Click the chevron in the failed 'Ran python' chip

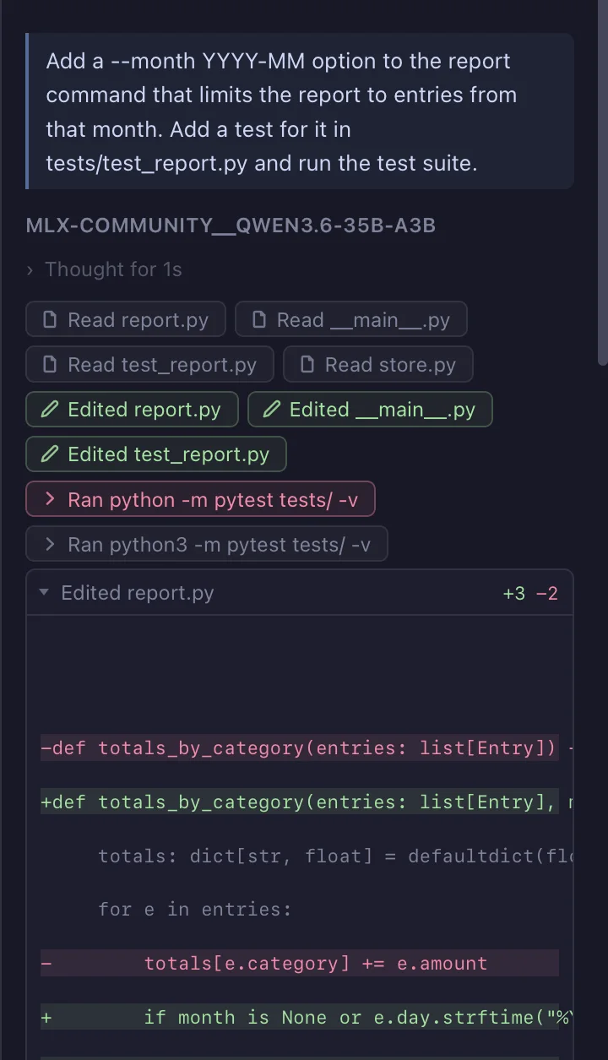(x=50, y=500)
